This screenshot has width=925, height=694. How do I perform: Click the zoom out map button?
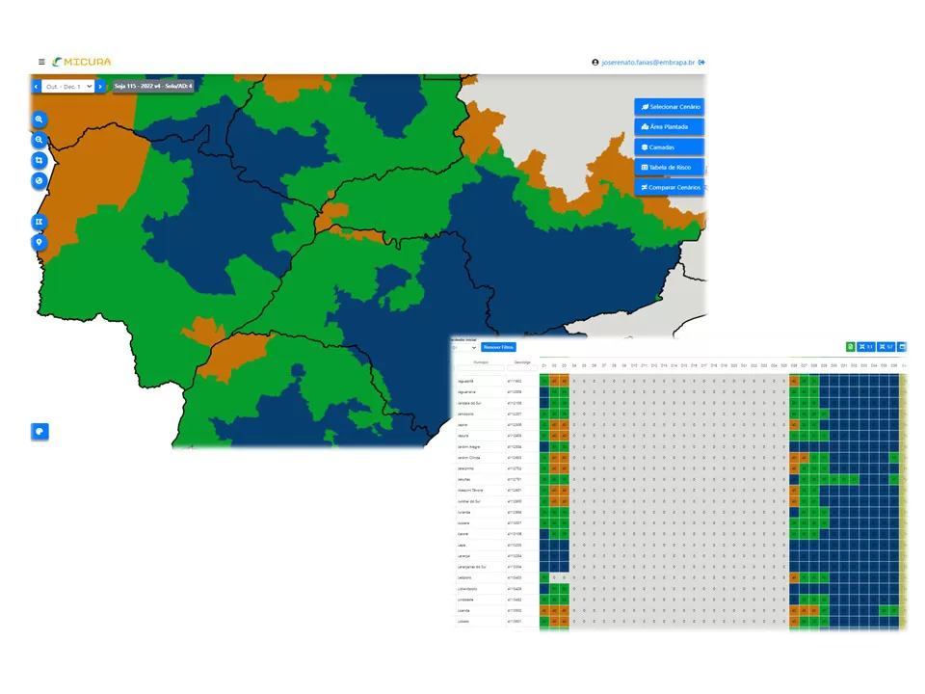click(x=40, y=140)
